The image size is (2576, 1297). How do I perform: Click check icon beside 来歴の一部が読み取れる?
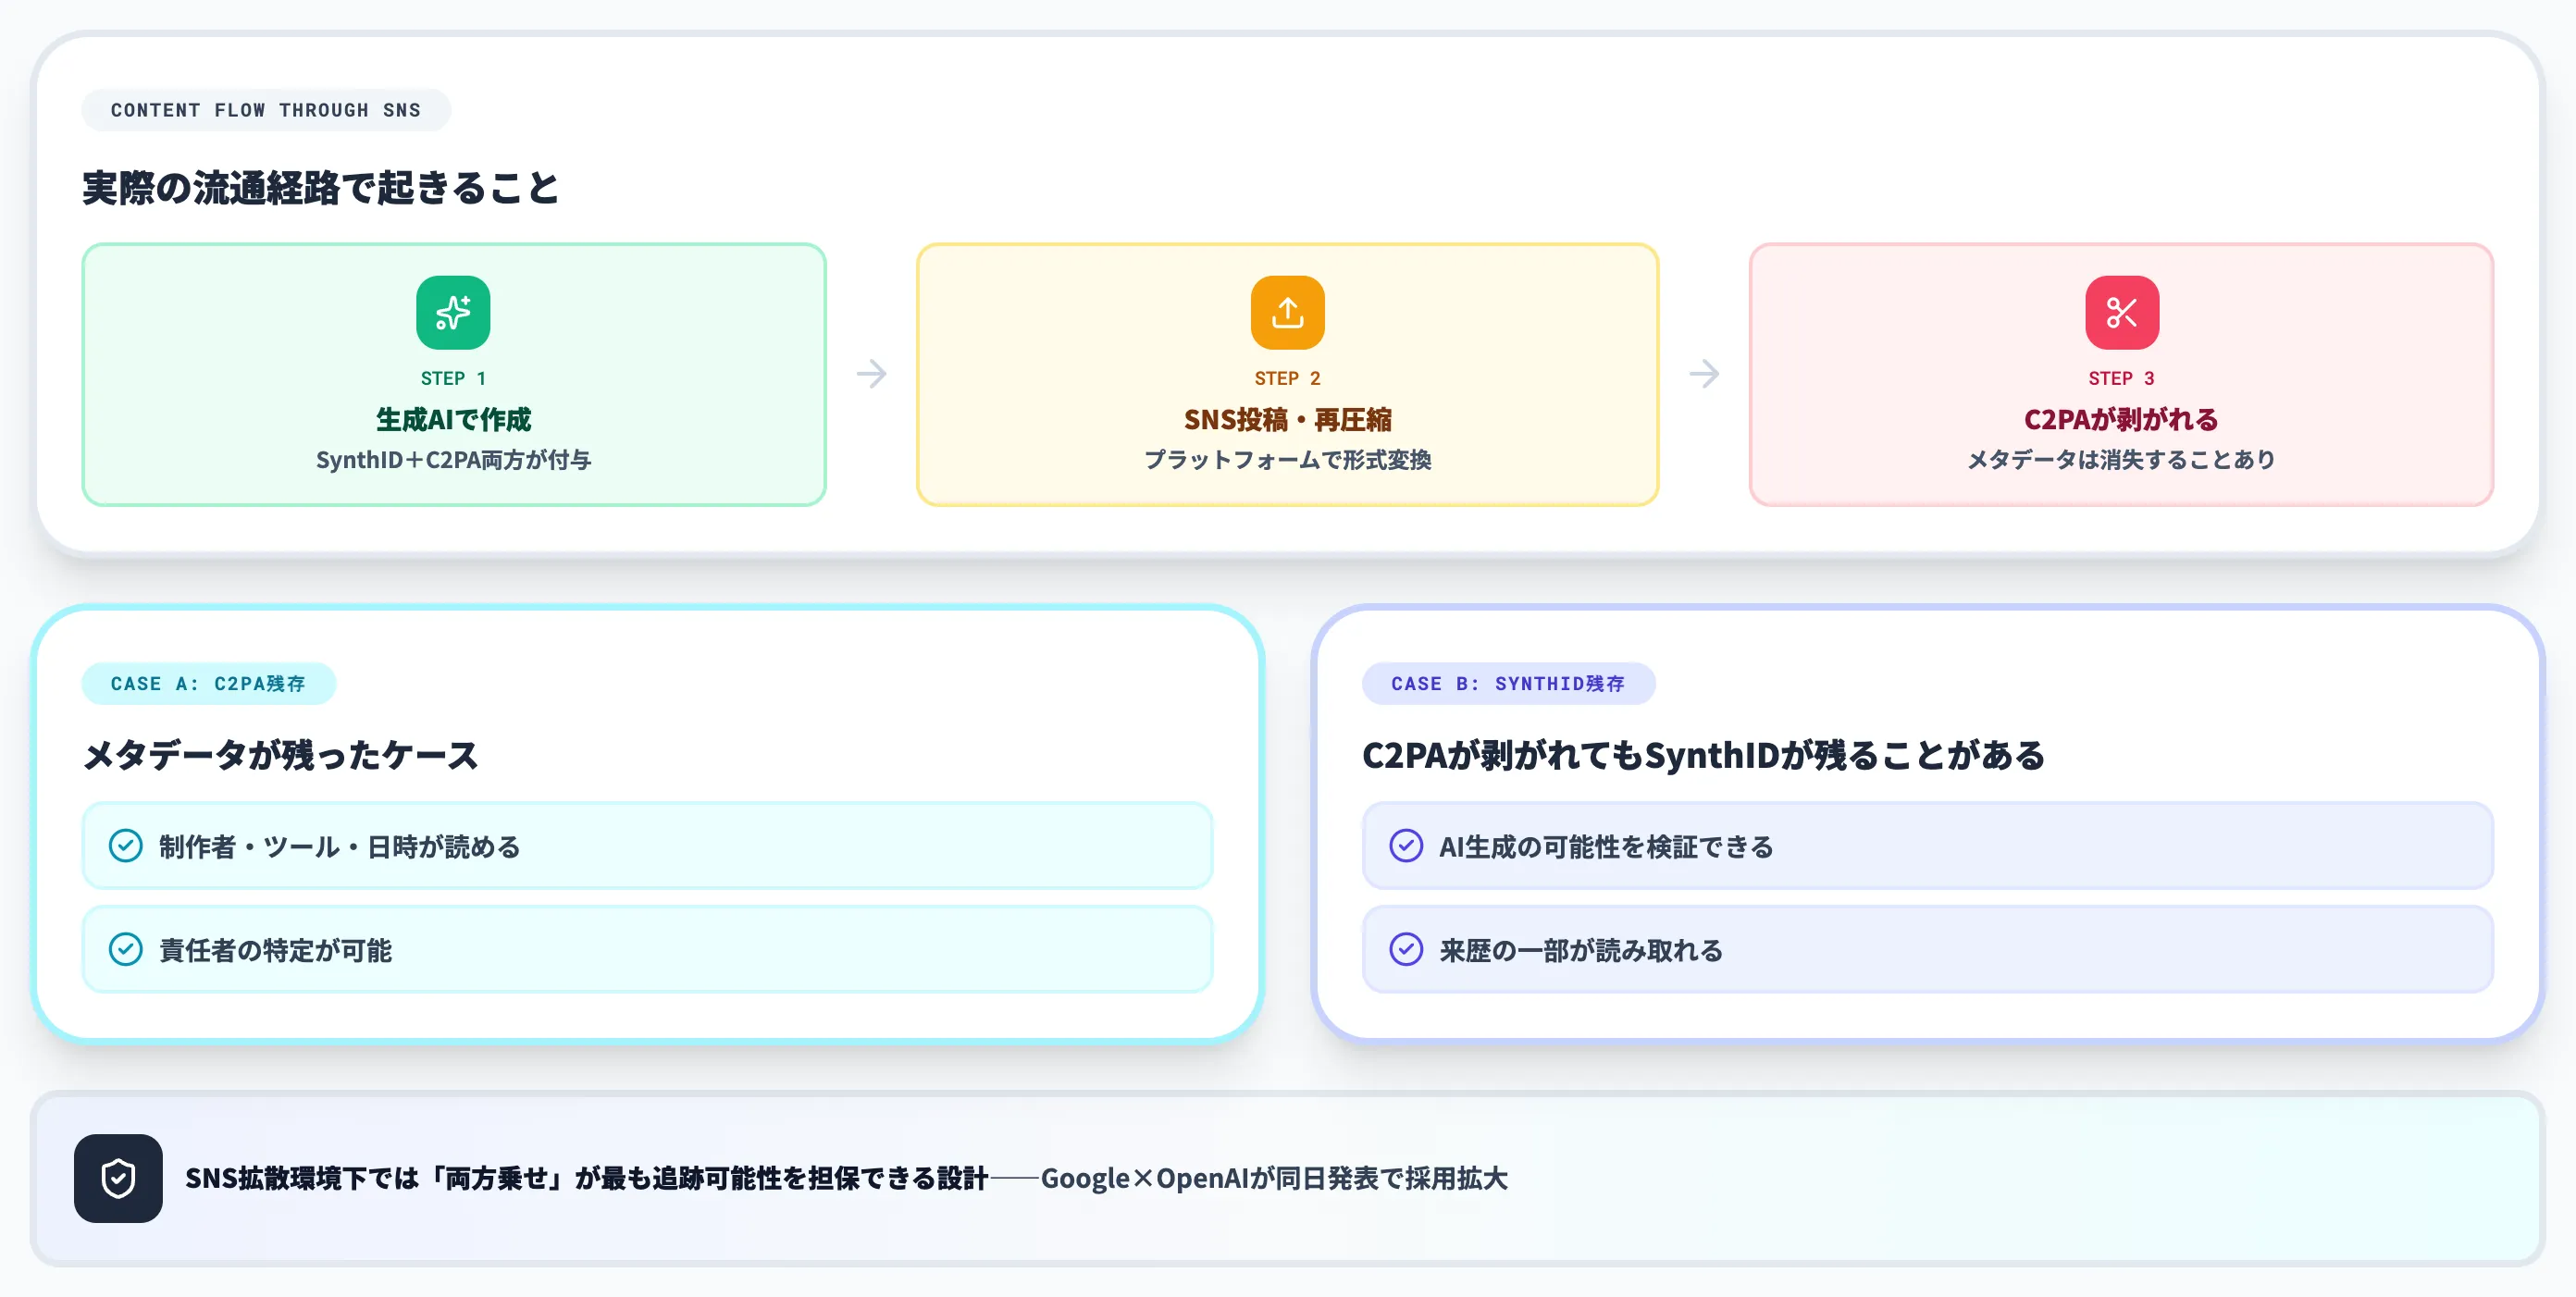[1405, 949]
